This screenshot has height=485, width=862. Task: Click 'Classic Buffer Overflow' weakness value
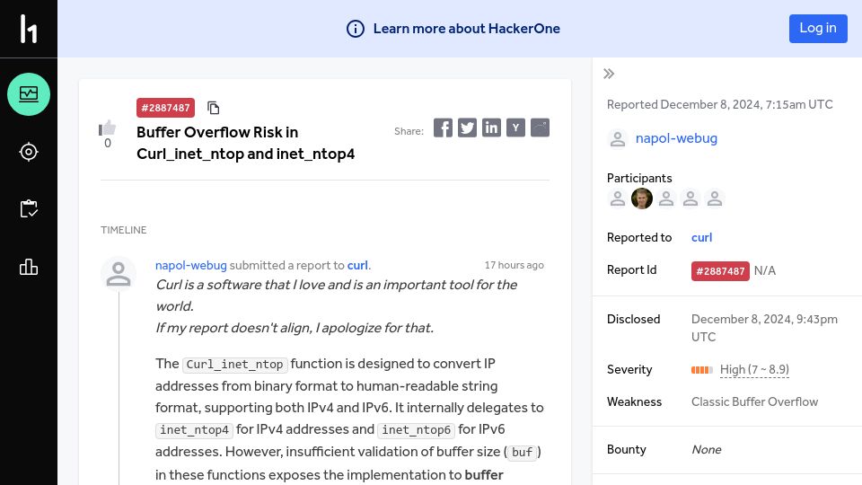coord(754,402)
